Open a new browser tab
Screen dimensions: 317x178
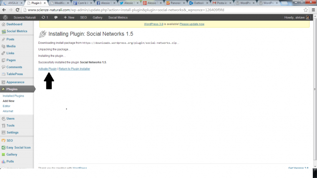(x=284, y=3)
